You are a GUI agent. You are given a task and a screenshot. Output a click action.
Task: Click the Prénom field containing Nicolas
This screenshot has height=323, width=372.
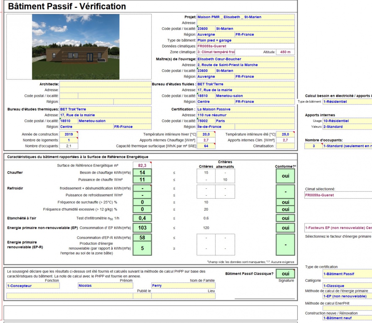pyautogui.click(x=105, y=286)
